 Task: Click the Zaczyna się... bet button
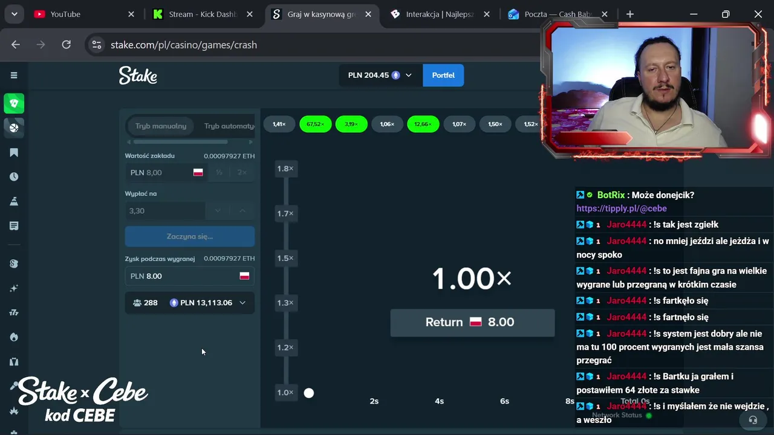coord(190,236)
